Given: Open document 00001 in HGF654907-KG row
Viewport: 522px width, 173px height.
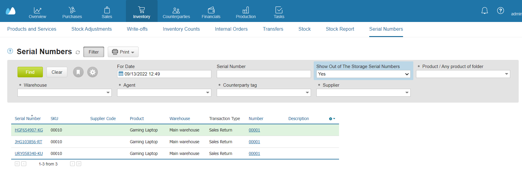Looking at the screenshot, I should tap(255, 130).
